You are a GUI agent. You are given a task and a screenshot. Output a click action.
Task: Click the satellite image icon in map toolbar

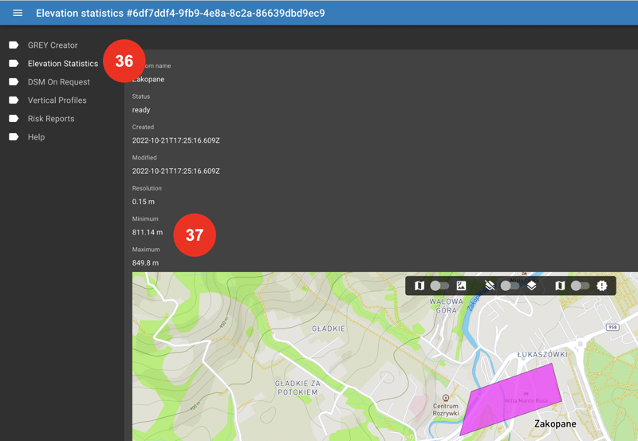click(461, 285)
